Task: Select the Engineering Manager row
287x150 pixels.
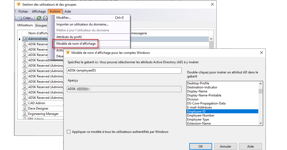Action: pyautogui.click(x=43, y=114)
